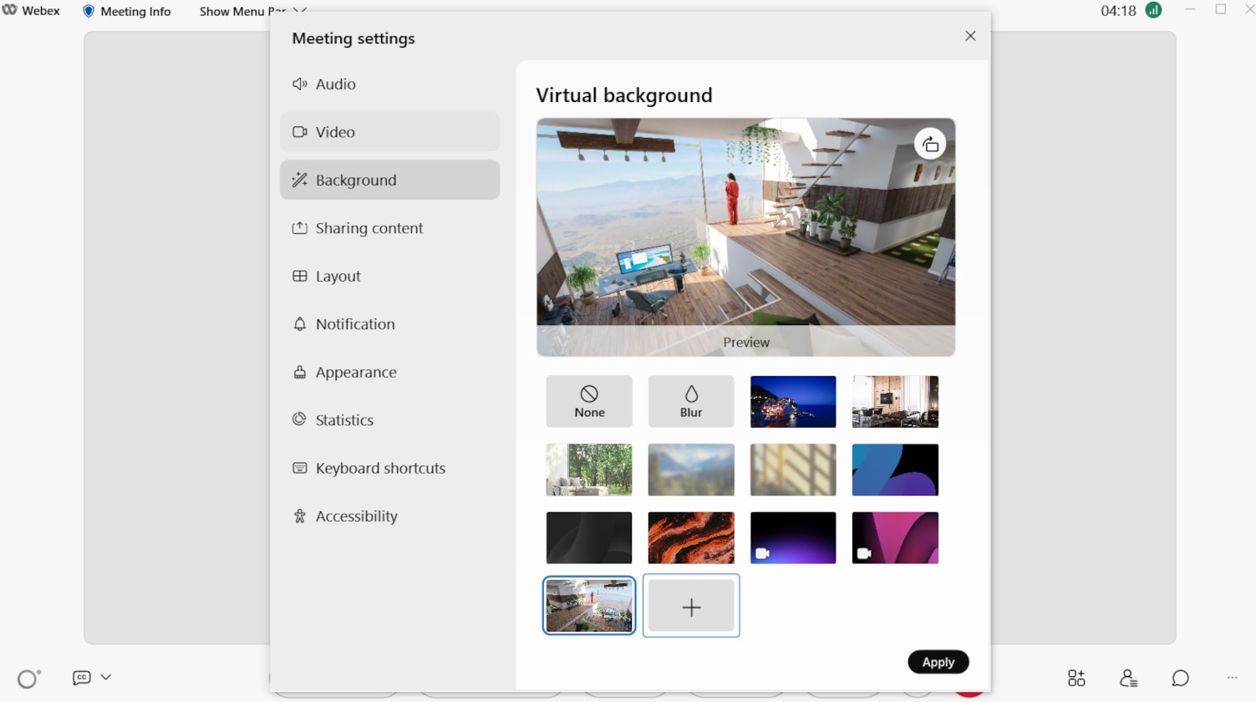This screenshot has height=702, width=1256.
Task: Apply the selected virtual background
Action: tap(938, 661)
